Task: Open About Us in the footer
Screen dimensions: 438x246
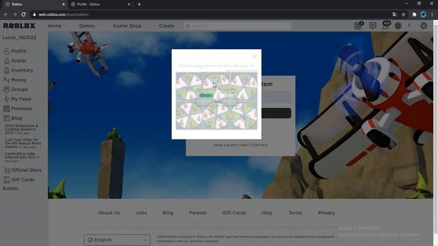Action: coord(109,213)
